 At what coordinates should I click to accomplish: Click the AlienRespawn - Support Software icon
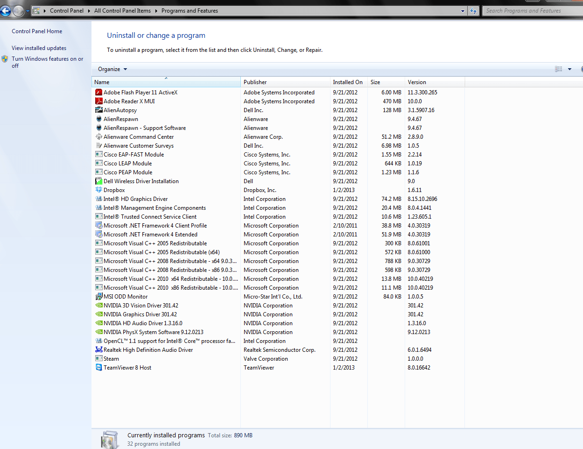(x=98, y=128)
